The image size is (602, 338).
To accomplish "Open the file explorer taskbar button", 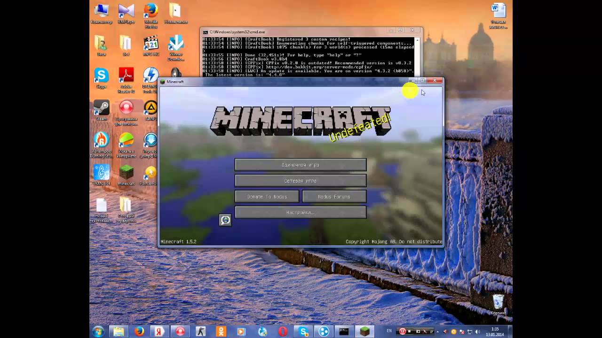I will 119,331.
